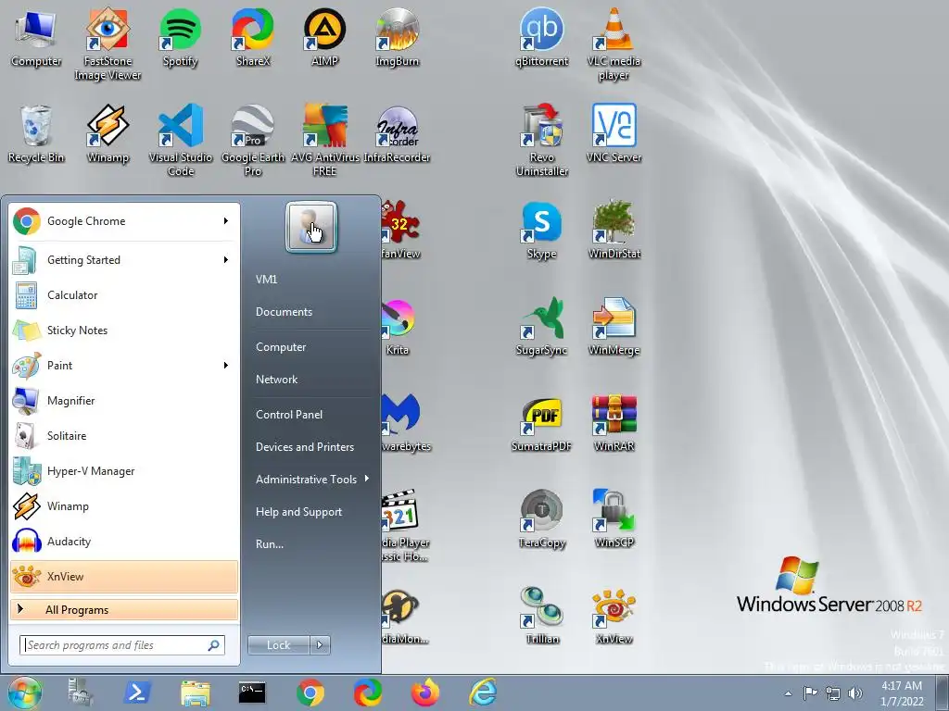Open FastStone Image Viewer desktop shortcut
Viewport: 949px width, 711px height.
tap(108, 44)
